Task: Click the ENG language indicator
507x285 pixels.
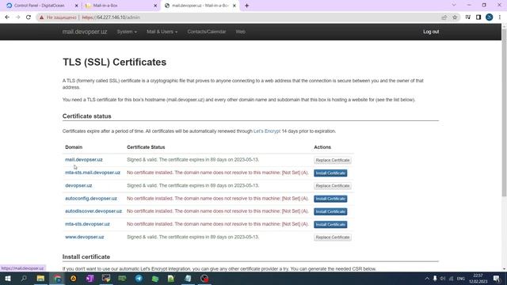Action: (x=461, y=279)
